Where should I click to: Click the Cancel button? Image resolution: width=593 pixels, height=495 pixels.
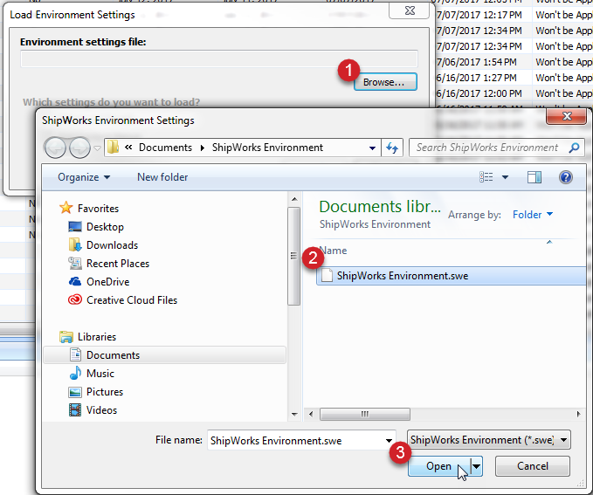pos(533,466)
